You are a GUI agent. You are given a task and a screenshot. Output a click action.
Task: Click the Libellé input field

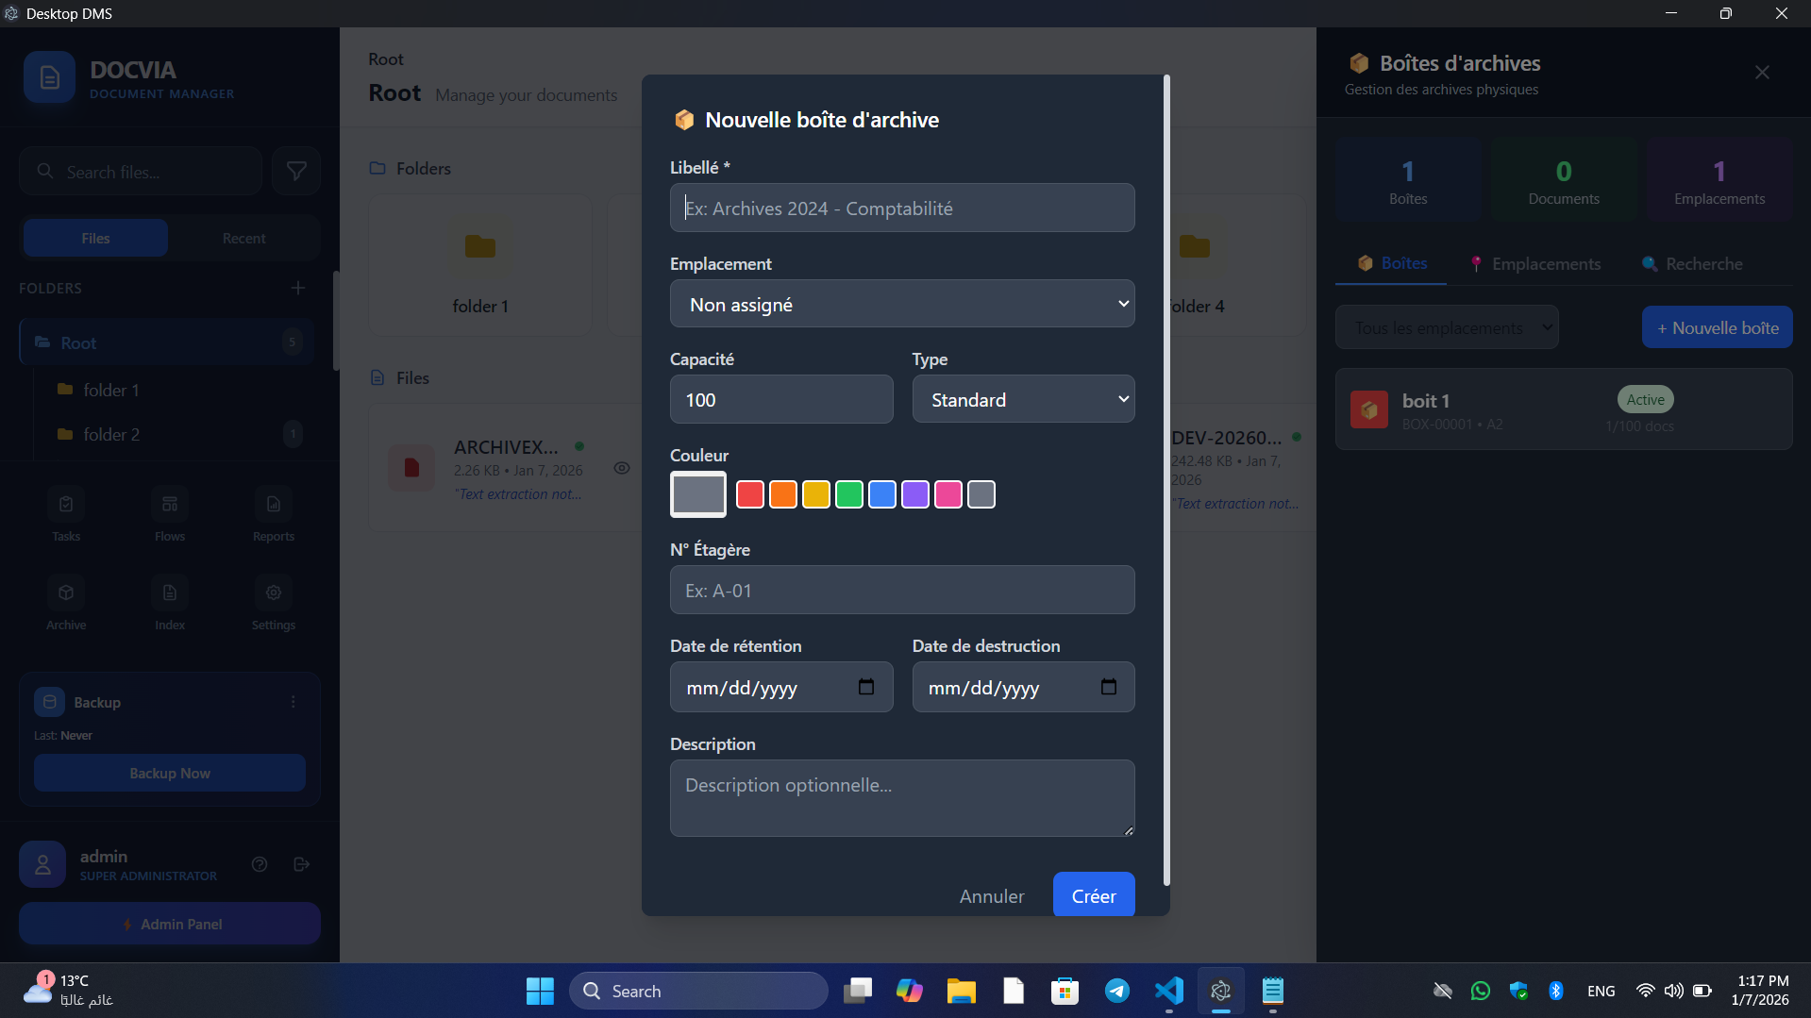[x=902, y=208]
